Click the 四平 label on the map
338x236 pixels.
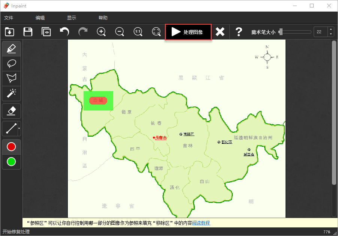pyautogui.click(x=135, y=149)
